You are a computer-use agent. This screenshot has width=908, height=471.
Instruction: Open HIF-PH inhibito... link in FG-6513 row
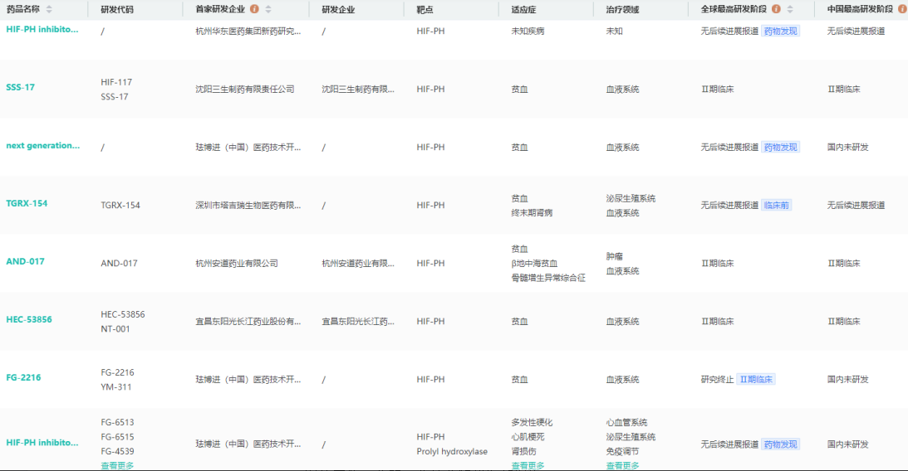point(42,443)
